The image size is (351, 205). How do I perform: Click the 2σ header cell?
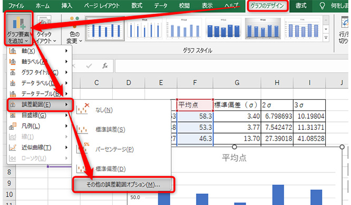pos(277,105)
